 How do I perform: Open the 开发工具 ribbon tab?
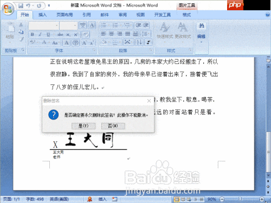click(x=163, y=15)
